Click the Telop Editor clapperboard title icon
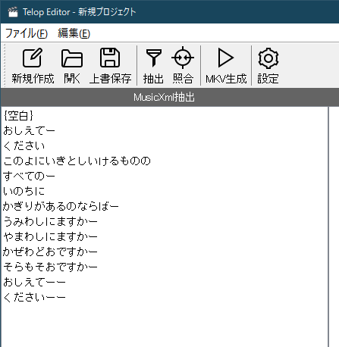339x347 pixels. point(13,12)
